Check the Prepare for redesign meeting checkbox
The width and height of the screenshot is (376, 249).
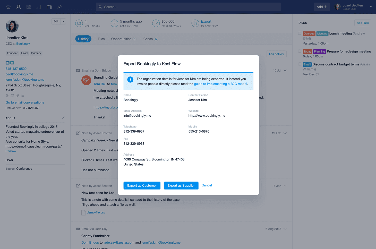pyautogui.click(x=300, y=51)
